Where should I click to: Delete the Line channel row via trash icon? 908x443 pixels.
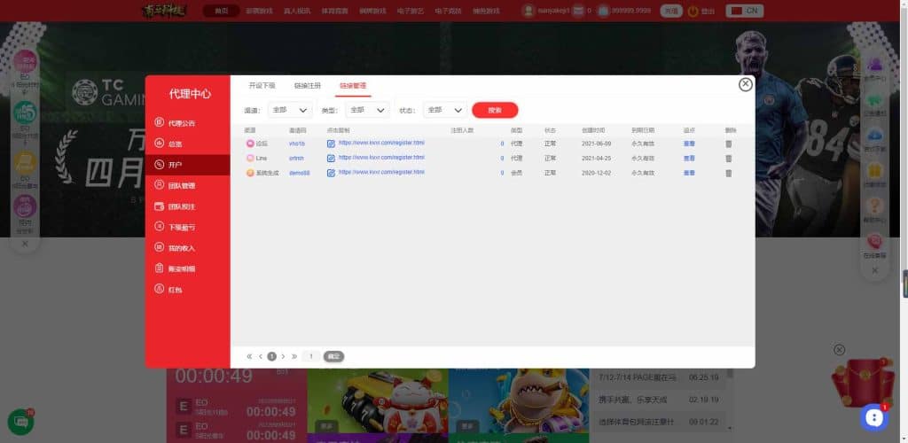point(729,158)
